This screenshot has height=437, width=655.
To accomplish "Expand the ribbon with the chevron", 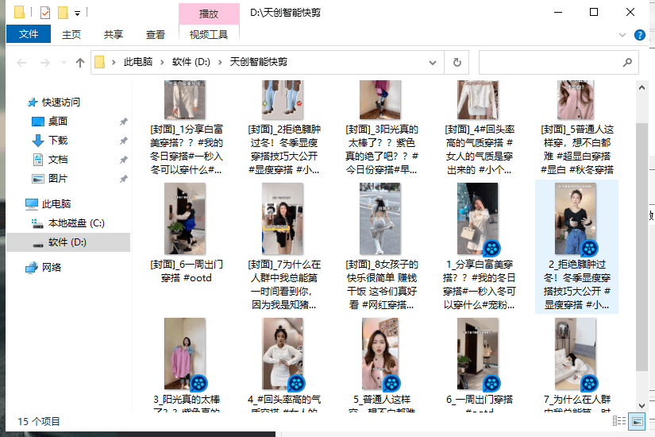I will click(622, 35).
